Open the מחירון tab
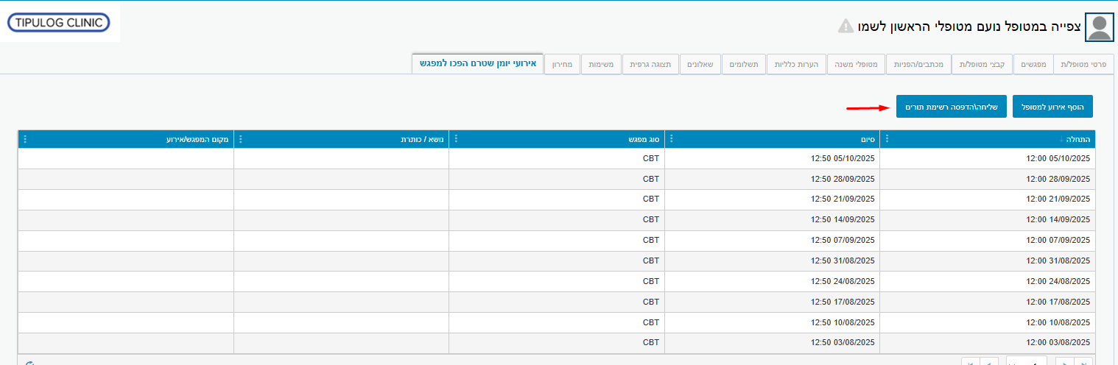This screenshot has width=1118, height=365. pos(561,65)
